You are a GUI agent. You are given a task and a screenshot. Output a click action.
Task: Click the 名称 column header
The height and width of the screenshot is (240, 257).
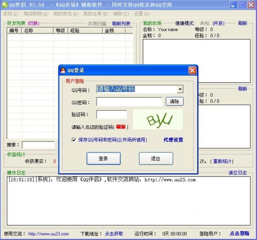38,30
